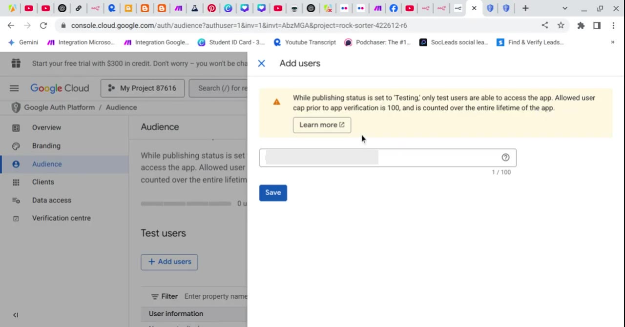Click the Clients apps grid icon
This screenshot has width=625, height=327.
click(x=16, y=182)
